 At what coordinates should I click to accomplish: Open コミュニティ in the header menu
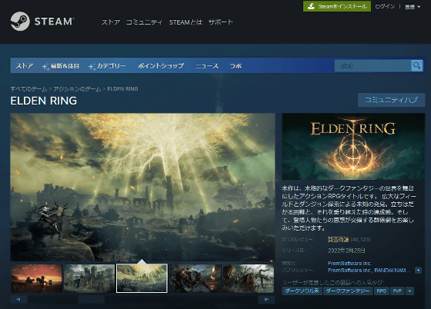[x=145, y=22]
